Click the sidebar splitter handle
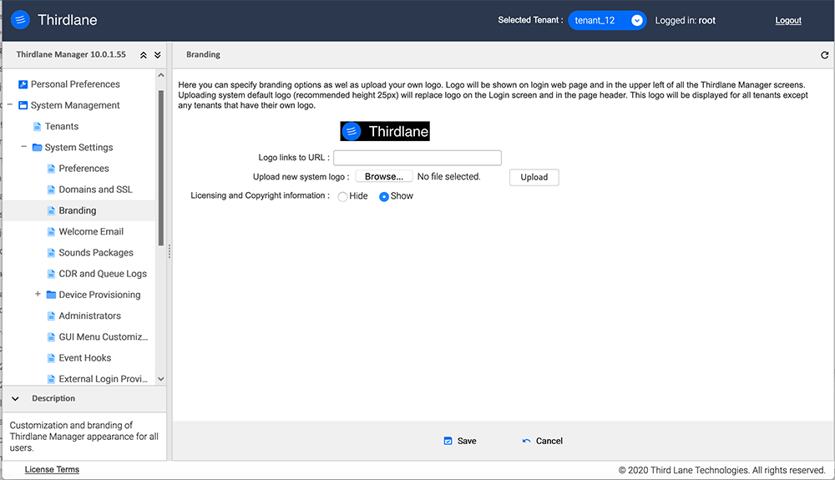This screenshot has height=480, width=835. pos(170,251)
